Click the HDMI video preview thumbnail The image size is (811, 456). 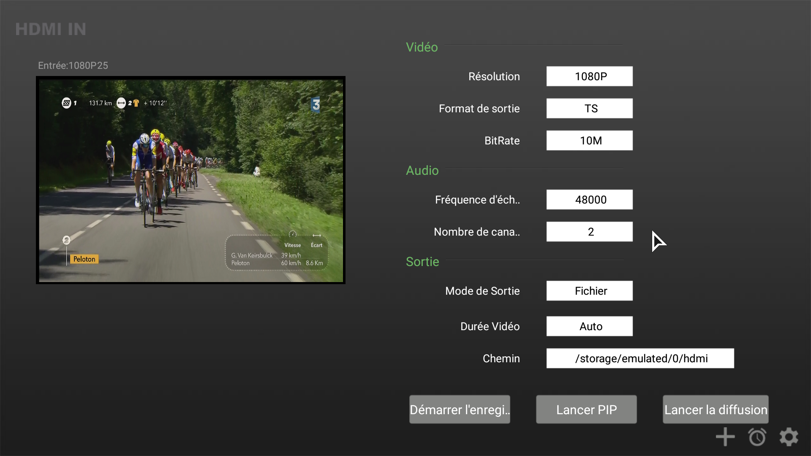point(191,180)
